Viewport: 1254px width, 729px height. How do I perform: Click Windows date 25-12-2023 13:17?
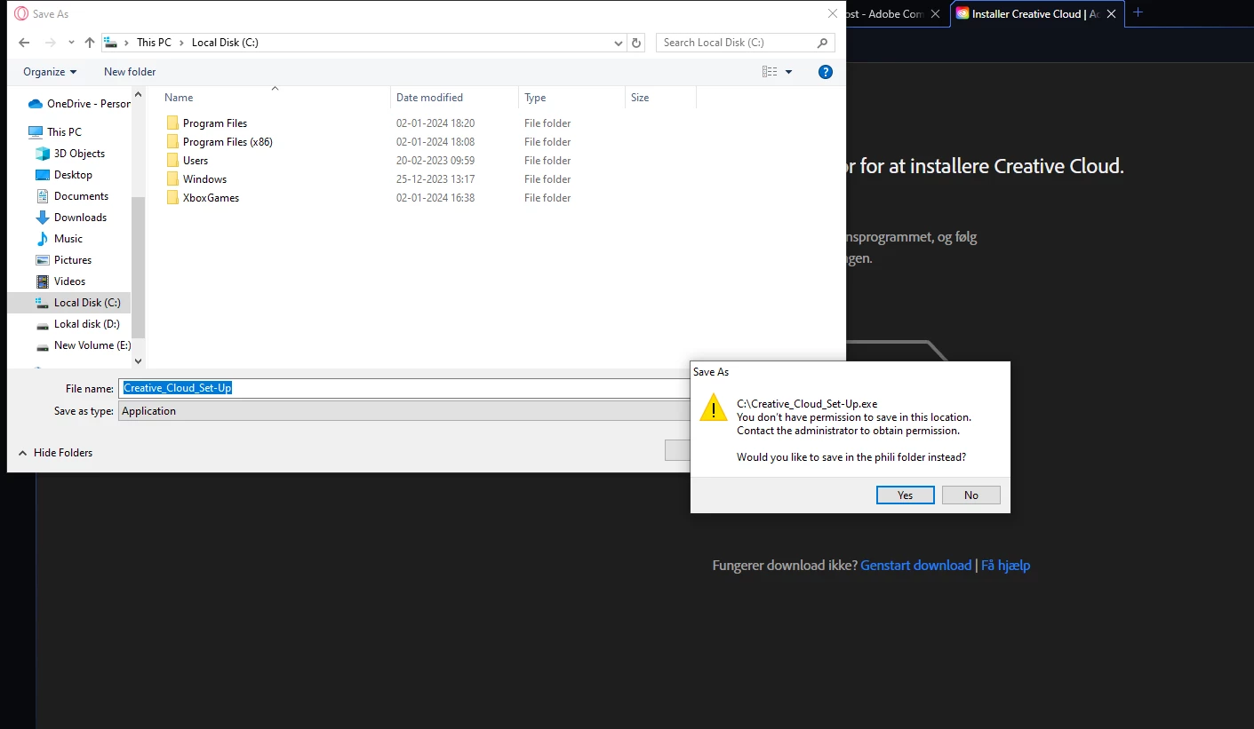(435, 179)
